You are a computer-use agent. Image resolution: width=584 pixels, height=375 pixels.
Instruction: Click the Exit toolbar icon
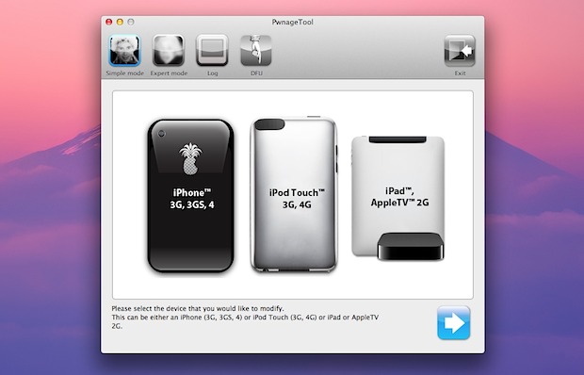tap(460, 51)
